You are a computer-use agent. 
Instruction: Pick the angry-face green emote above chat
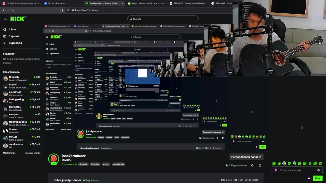click(279, 163)
